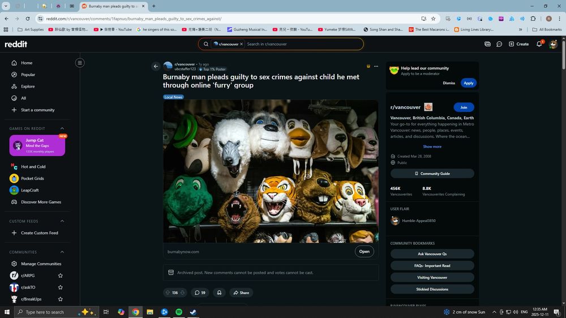Open FAQs- Important Read bookmark
The image size is (566, 318).
pos(432,266)
